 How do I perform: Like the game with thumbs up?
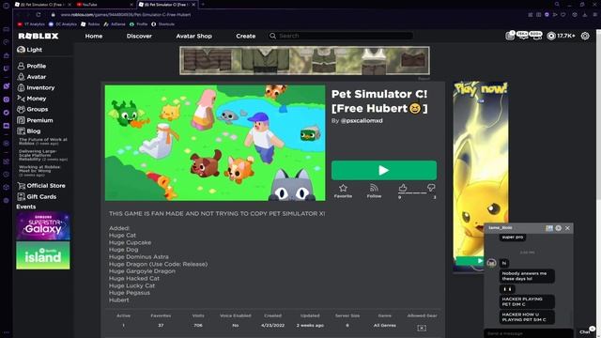click(x=403, y=188)
